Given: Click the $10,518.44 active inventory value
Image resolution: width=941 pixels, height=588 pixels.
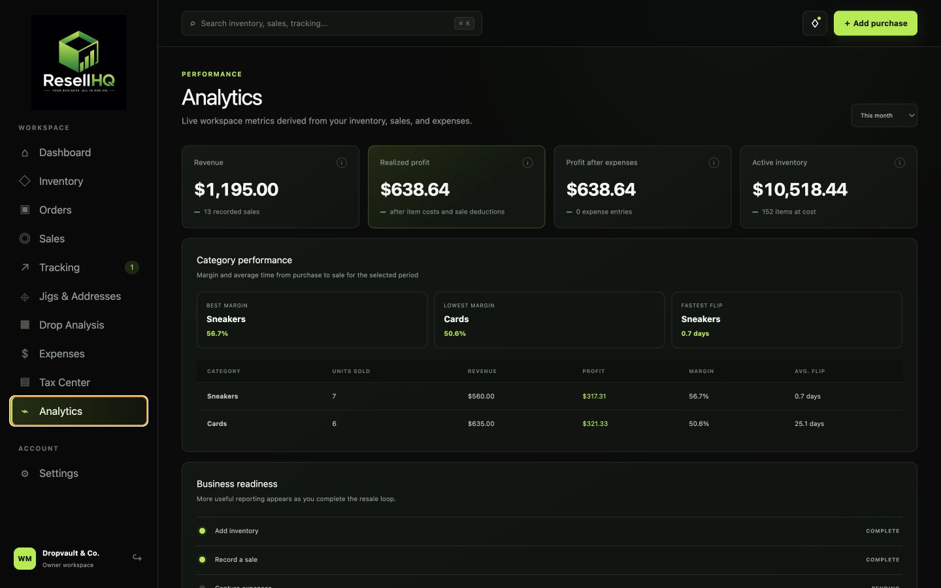Looking at the screenshot, I should click(800, 189).
